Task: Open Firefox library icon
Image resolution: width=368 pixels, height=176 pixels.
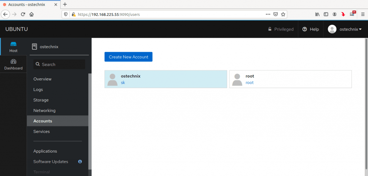Action: 317,14
